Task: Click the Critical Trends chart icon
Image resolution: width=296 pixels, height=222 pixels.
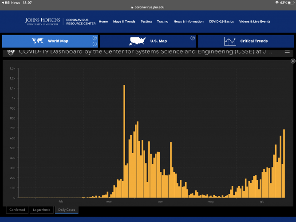Action: [230, 41]
